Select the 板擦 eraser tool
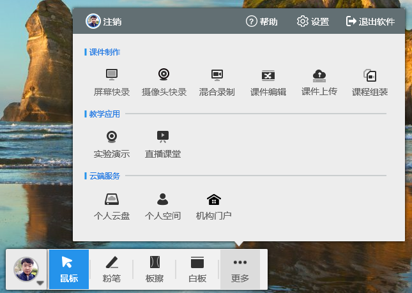This screenshot has height=293, width=412. click(x=154, y=269)
